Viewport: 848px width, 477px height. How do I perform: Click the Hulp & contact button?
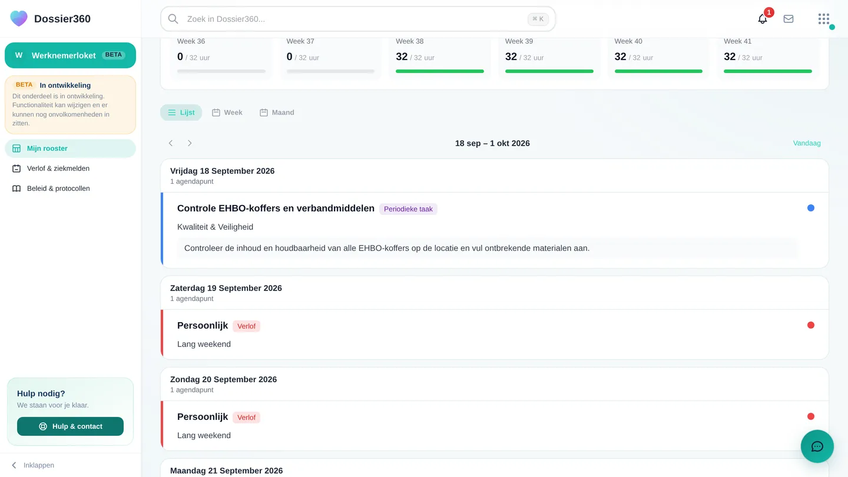click(x=70, y=426)
